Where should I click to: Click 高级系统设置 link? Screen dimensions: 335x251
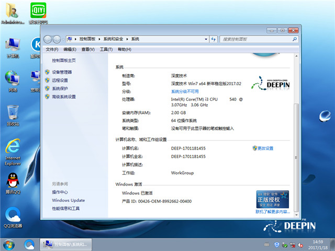(x=64, y=97)
